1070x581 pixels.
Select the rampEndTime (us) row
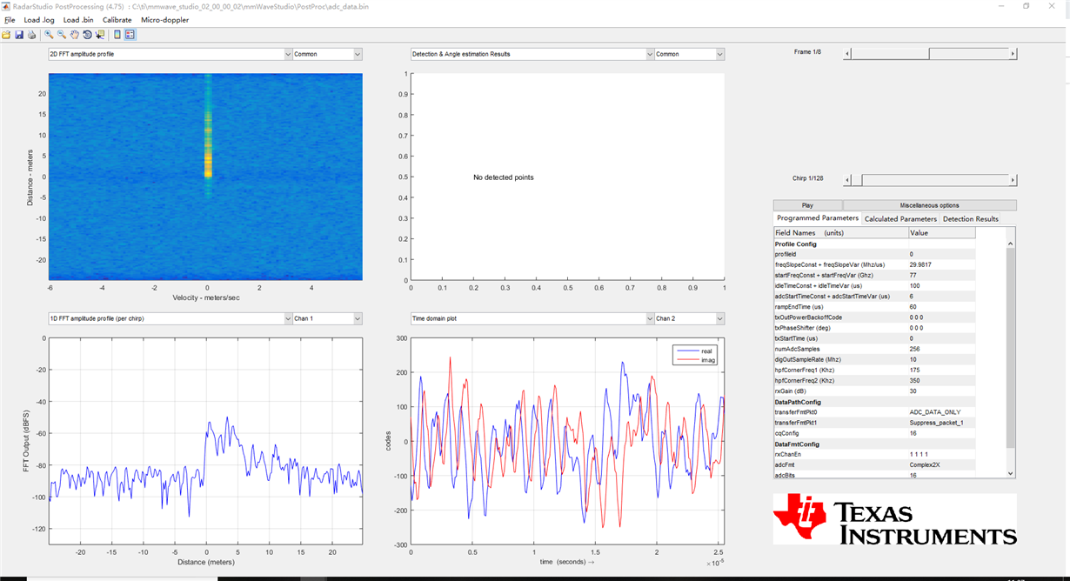click(874, 307)
